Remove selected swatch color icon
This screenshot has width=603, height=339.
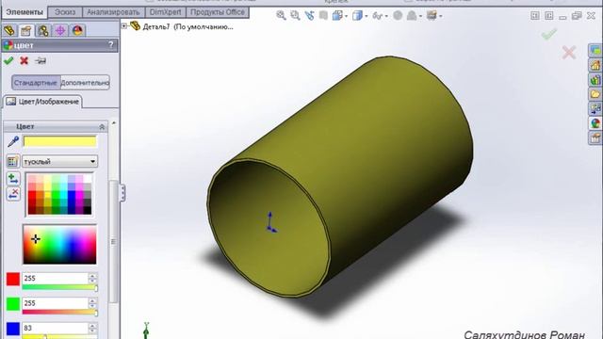13,194
